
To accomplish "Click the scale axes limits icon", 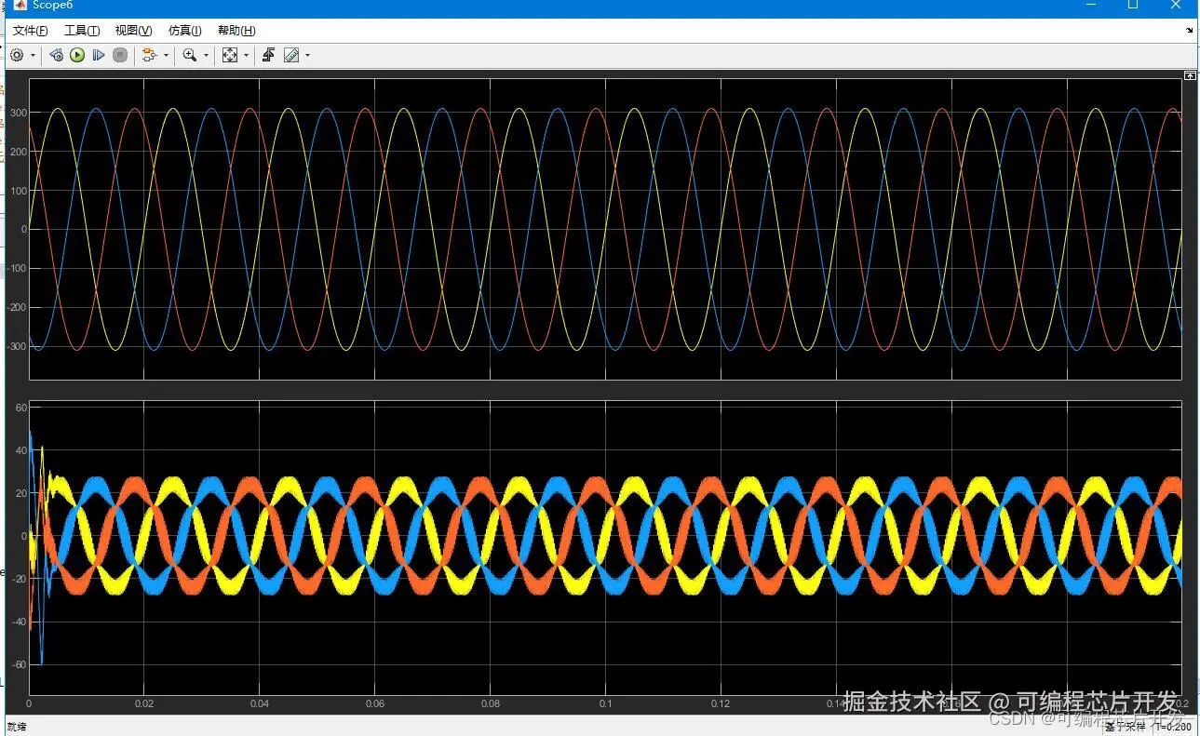I will pyautogui.click(x=230, y=56).
